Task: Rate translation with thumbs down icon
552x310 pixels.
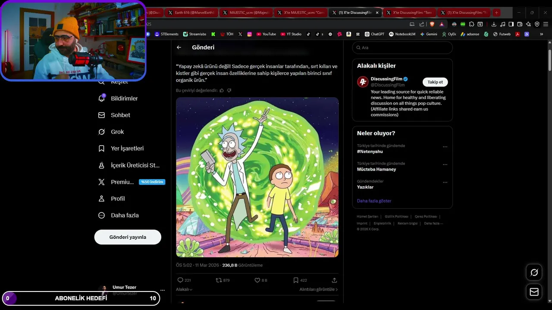Action: 229,90
